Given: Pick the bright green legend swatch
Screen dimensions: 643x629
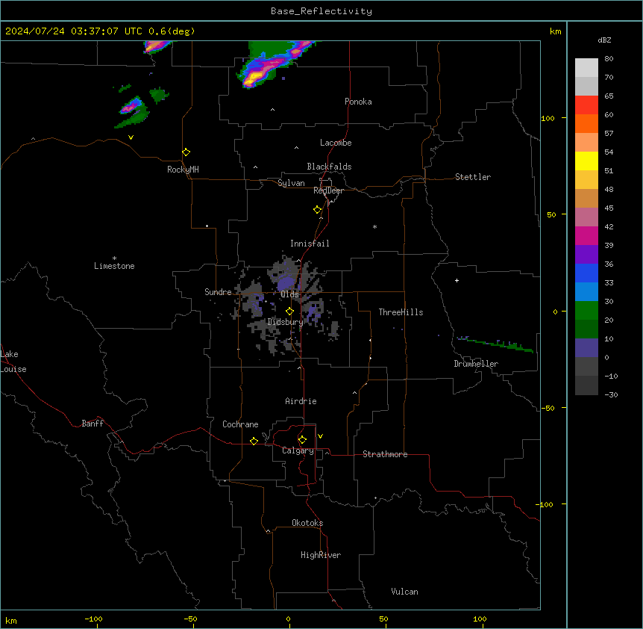Looking at the screenshot, I should pos(586,311).
